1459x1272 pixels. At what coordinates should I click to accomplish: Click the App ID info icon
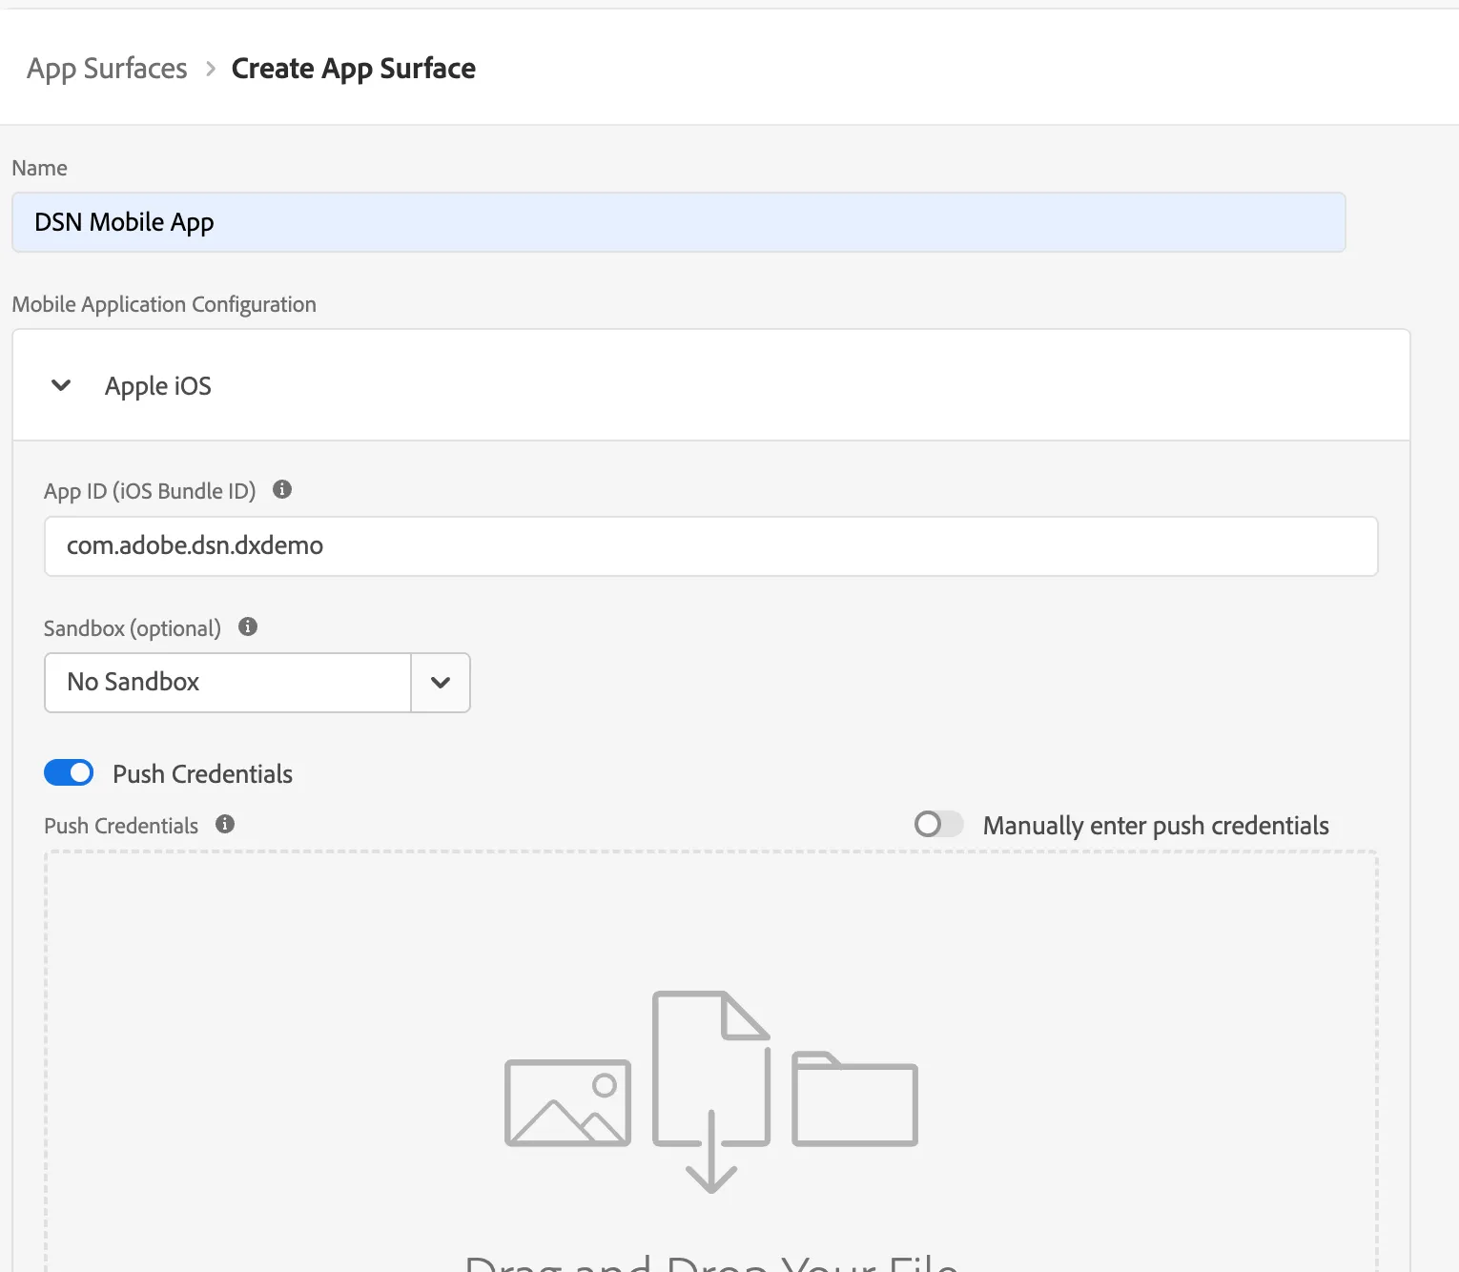click(x=282, y=489)
